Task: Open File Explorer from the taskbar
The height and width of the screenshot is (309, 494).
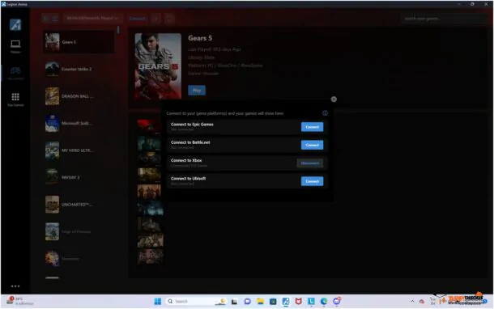Action: (260, 302)
